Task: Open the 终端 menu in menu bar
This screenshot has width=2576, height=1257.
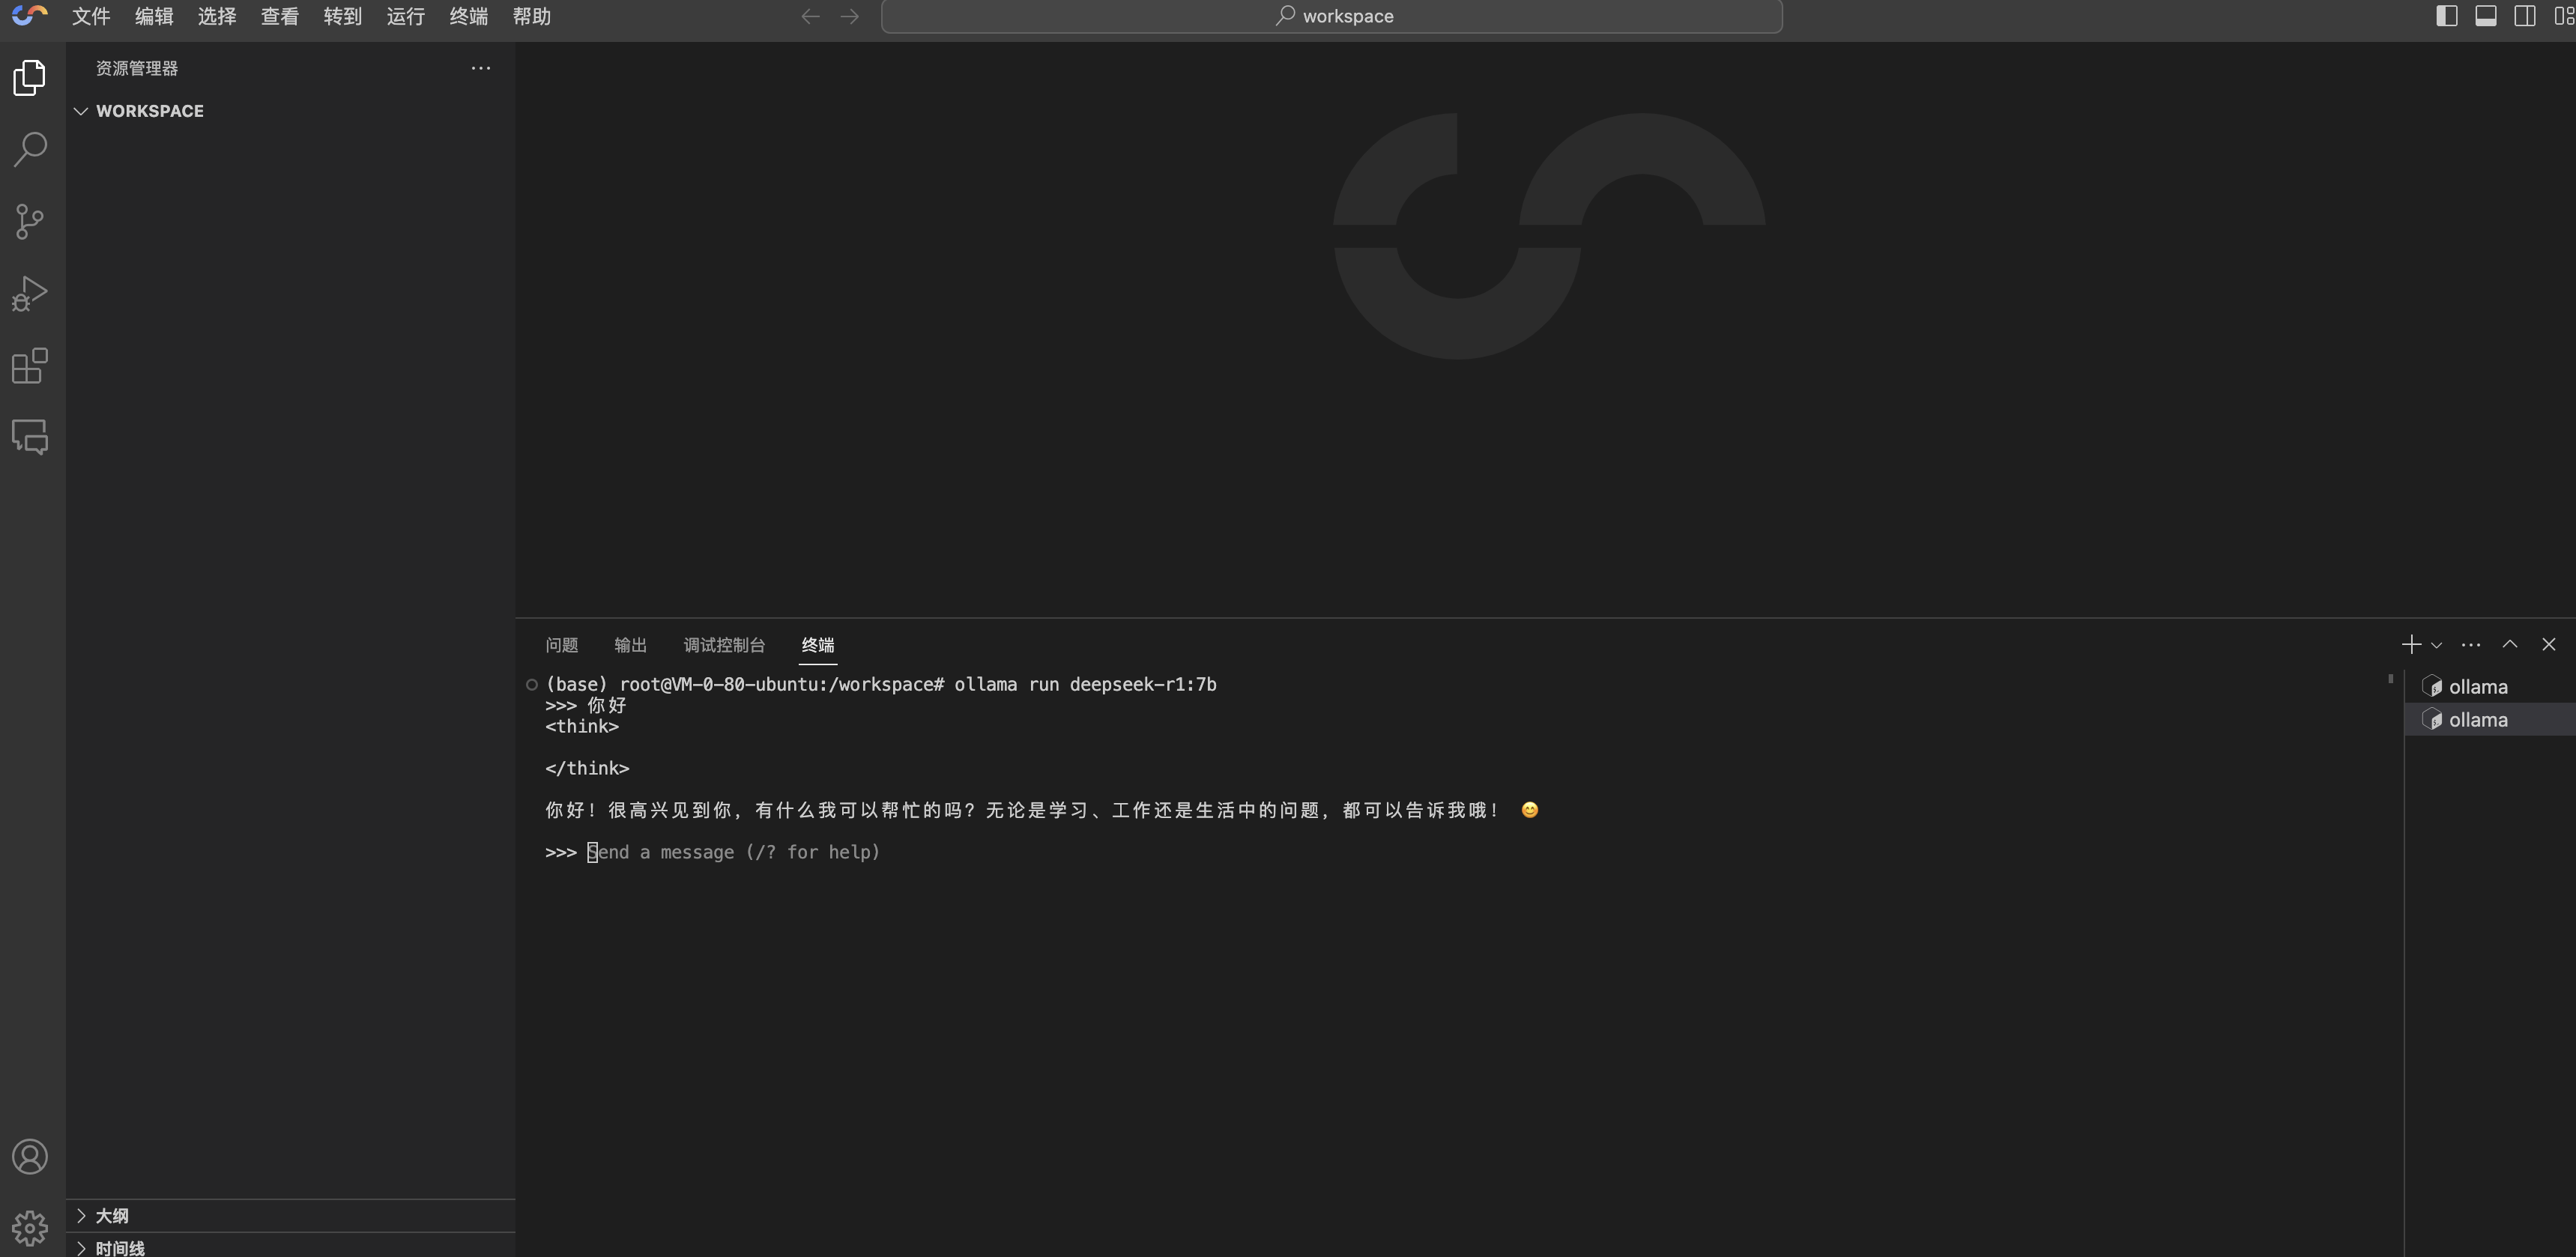Action: [469, 16]
